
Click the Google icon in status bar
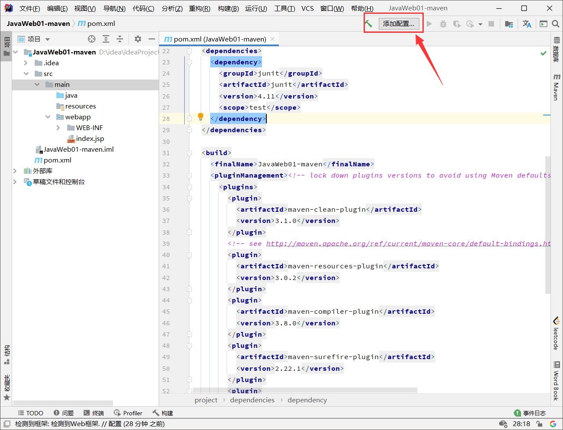553,424
